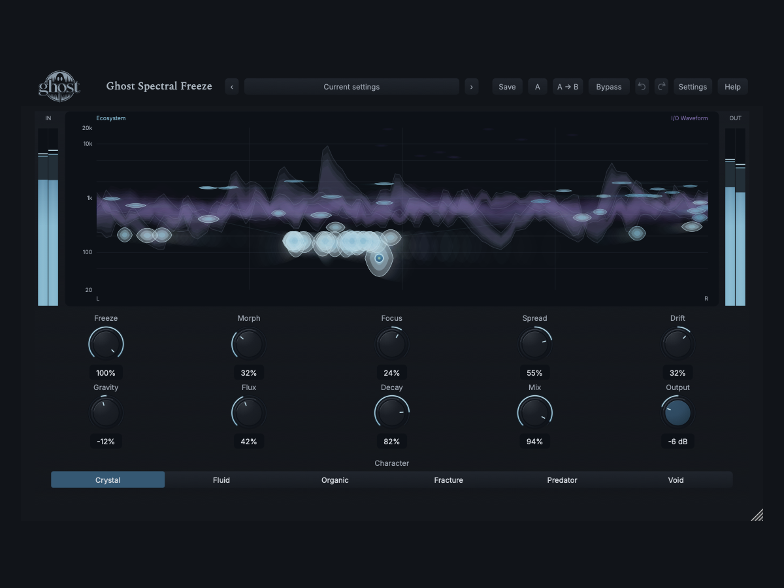The height and width of the screenshot is (588, 784).
Task: Copy settings with A → B
Action: (568, 87)
